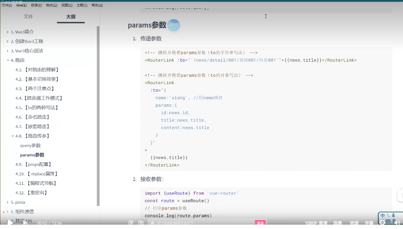The height and width of the screenshot is (229, 403).
Task: Expand the 5. pinia chevron
Action: [7, 202]
